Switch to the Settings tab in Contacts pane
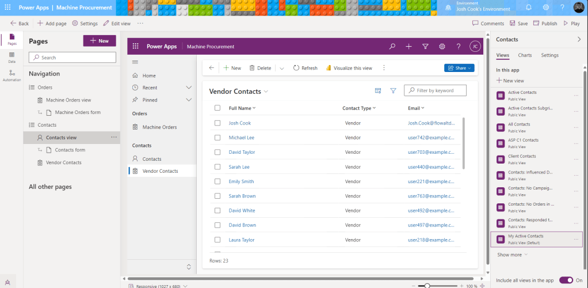The image size is (588, 288). (549, 55)
